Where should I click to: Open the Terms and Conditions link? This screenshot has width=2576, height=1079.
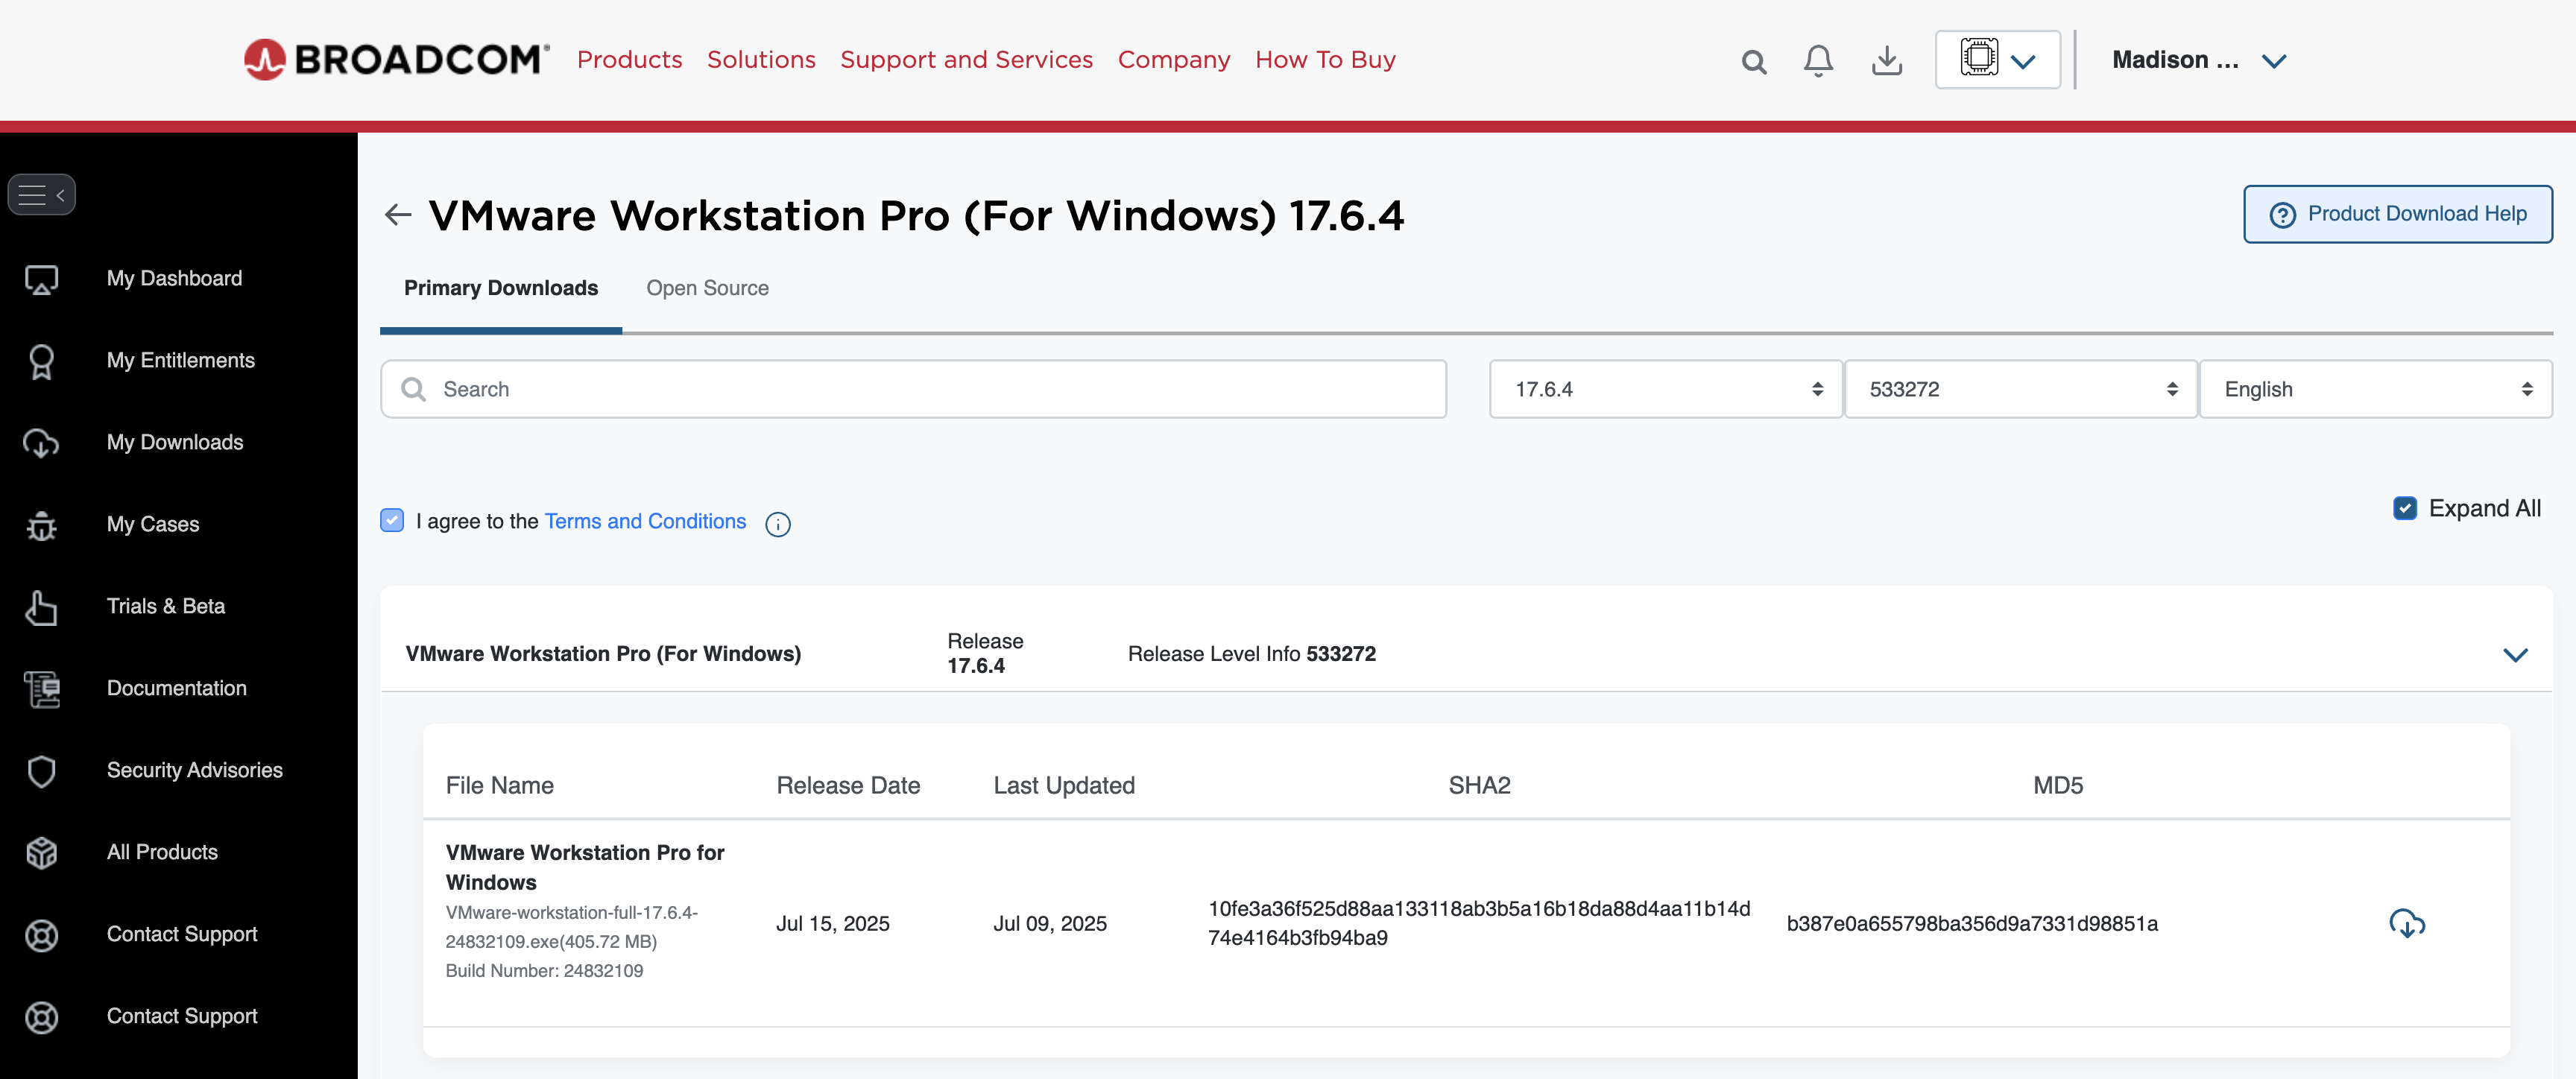coord(645,521)
